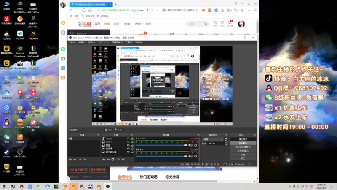Move source down in the sources list
Screen dimensions: 337x190
123,160
